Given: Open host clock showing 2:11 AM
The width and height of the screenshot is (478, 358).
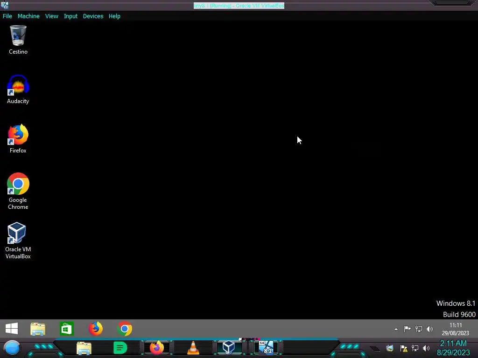Looking at the screenshot, I should coord(453,348).
